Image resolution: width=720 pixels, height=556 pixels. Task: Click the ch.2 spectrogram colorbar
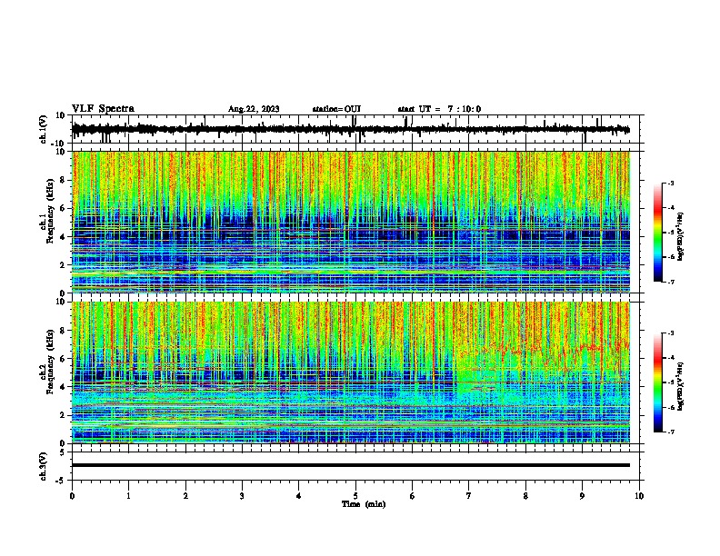[657, 382]
